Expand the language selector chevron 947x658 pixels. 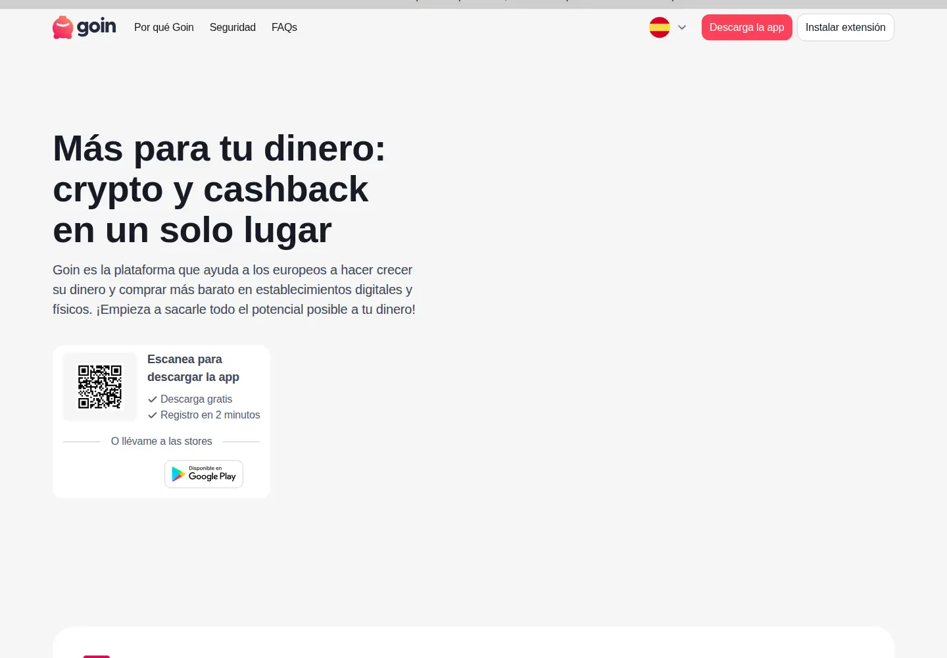pos(682,28)
